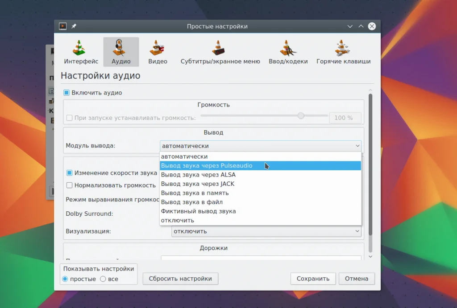
Task: Open the Видео settings category
Action: point(158,52)
